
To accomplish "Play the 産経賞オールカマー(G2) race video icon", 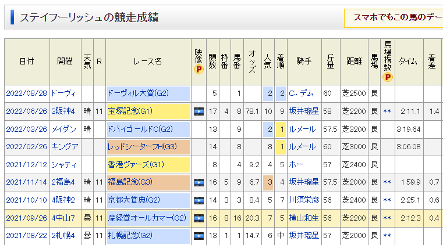I will point(198,218).
